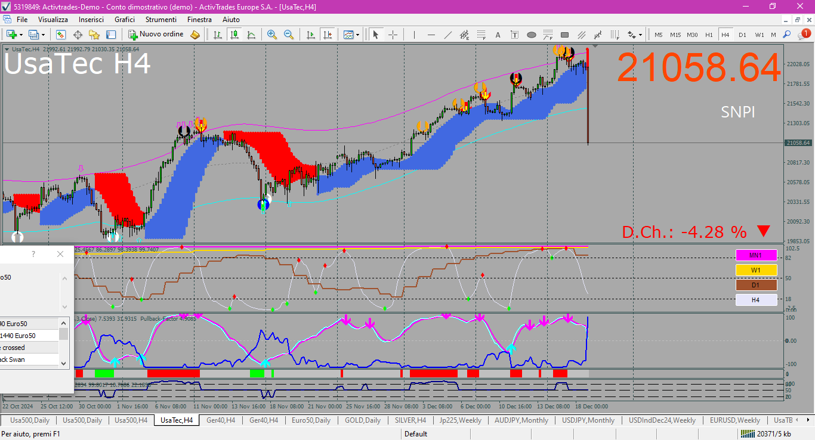Click the dialog list scroll-up arrow
The width and height of the screenshot is (815, 440).
(63, 323)
